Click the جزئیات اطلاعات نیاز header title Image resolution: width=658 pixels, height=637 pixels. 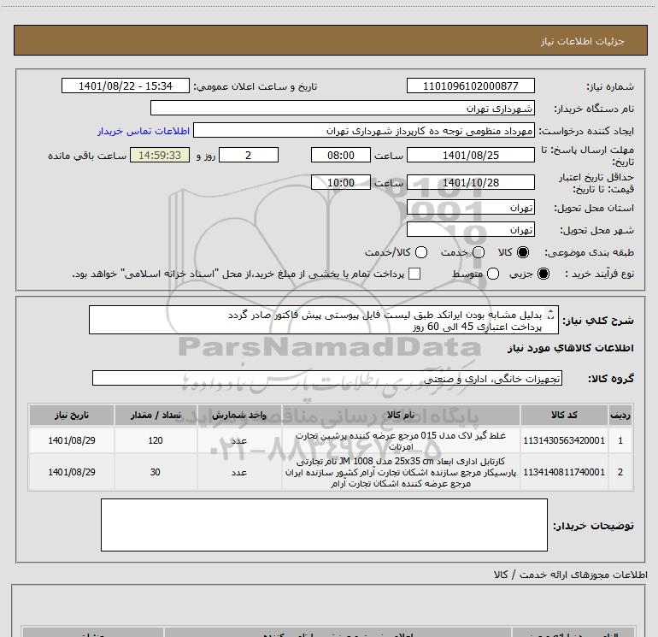pyautogui.click(x=582, y=41)
